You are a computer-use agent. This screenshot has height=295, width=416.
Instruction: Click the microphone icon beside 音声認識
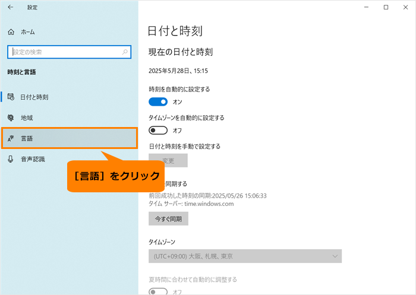11,159
